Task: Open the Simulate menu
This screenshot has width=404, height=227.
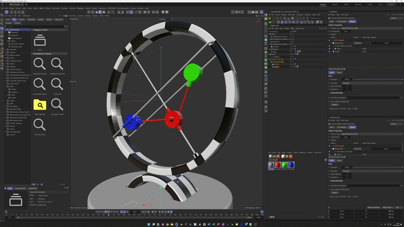Action: tap(80, 8)
